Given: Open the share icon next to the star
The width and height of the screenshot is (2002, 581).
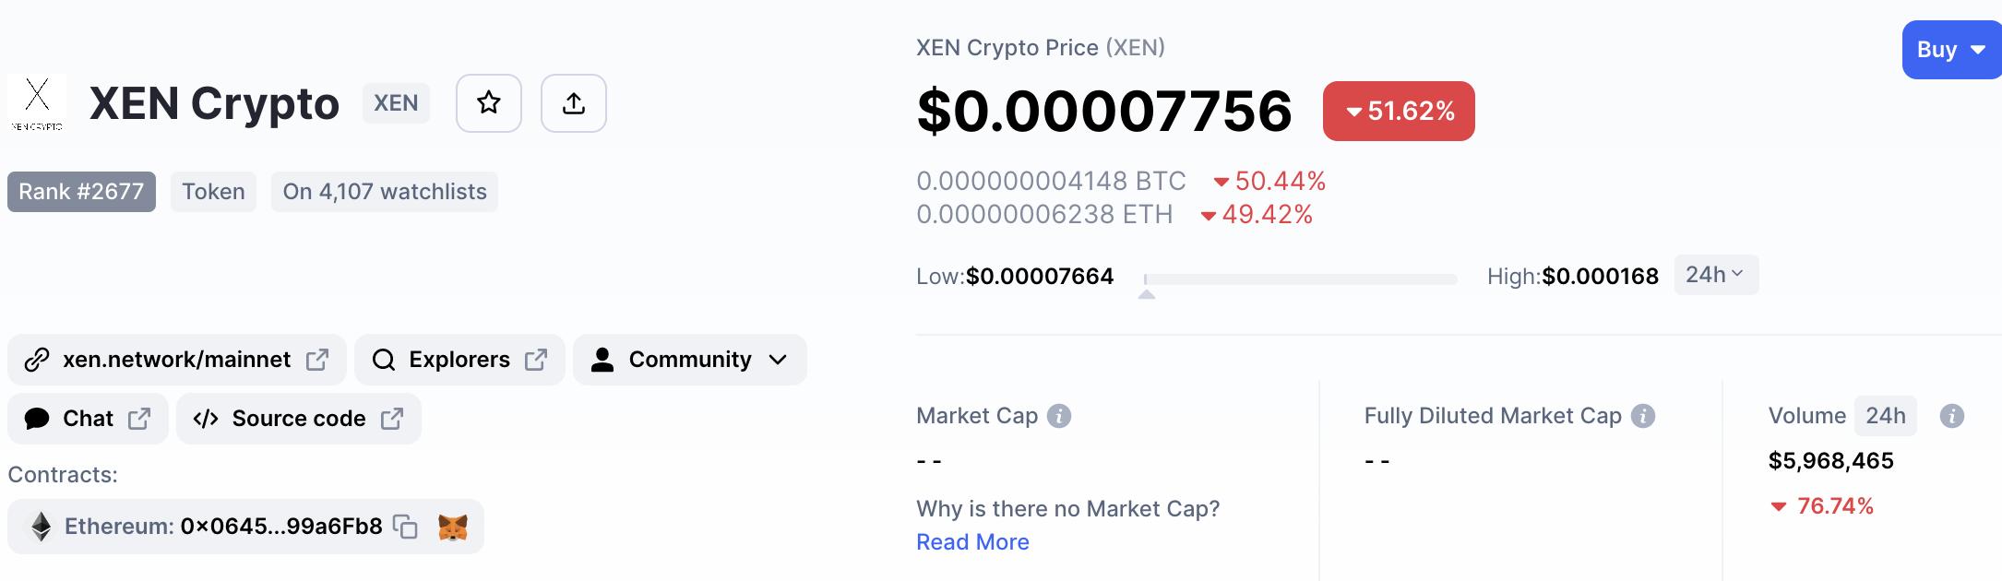Looking at the screenshot, I should pos(574,103).
